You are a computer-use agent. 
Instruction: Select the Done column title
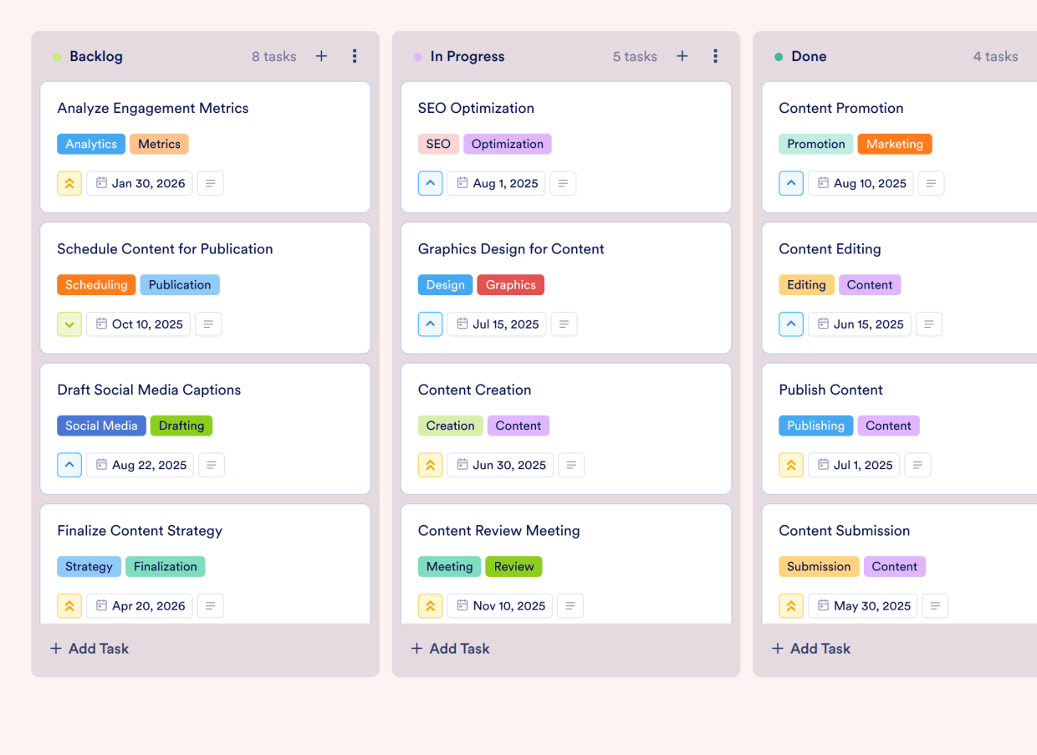pos(809,56)
